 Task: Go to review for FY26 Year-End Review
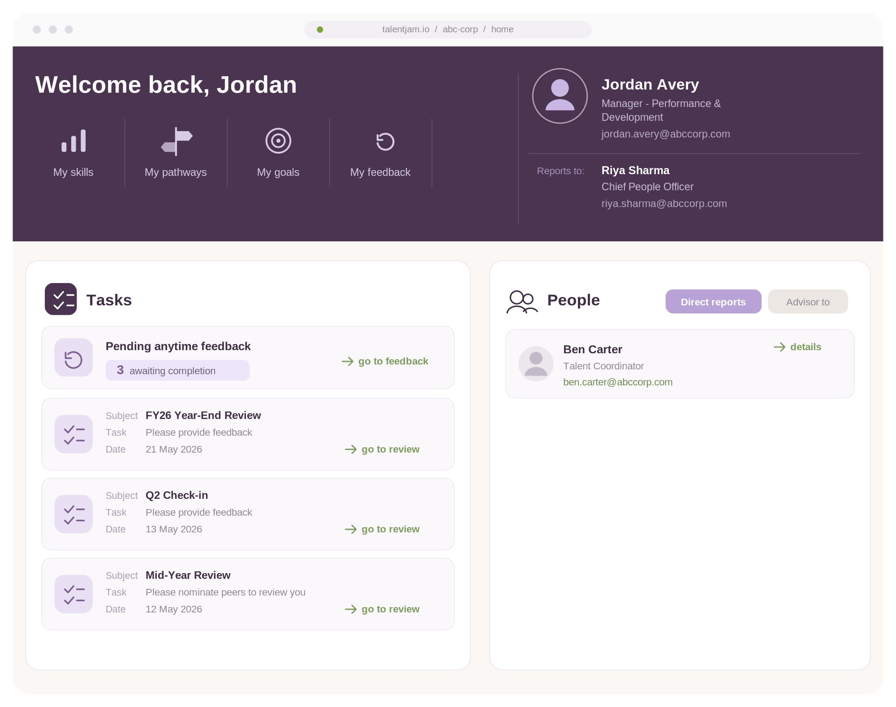click(382, 450)
